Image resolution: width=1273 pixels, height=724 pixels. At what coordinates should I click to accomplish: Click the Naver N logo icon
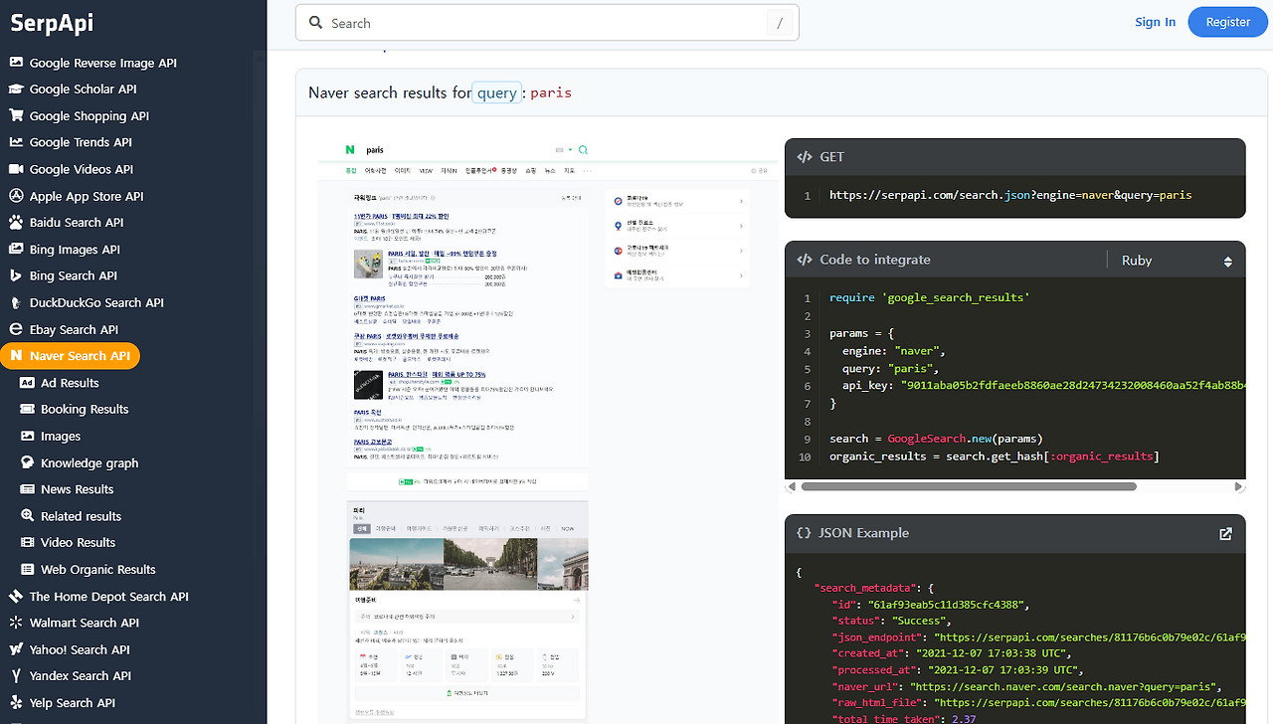pos(16,356)
